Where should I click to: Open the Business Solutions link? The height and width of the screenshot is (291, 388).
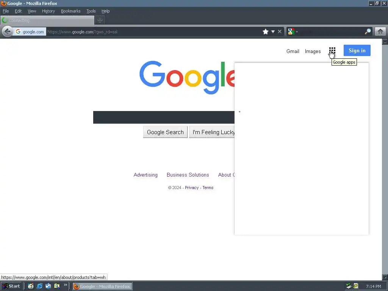pyautogui.click(x=188, y=175)
